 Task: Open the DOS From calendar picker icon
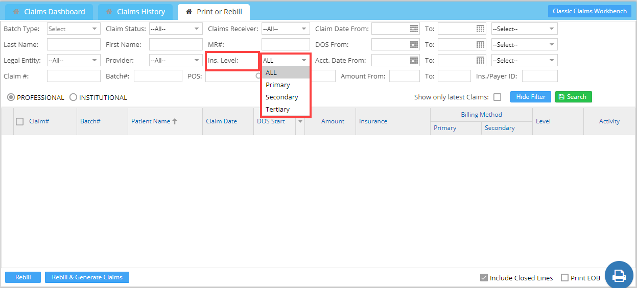coord(414,45)
